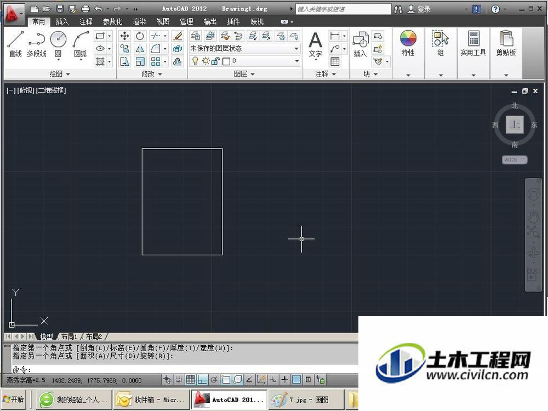Pick the Hatch tool in the Draw panel
The height and width of the screenshot is (411, 548).
[100, 62]
